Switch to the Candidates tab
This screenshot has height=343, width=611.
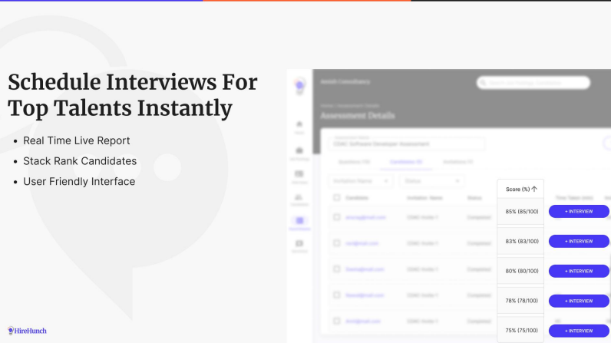pos(406,162)
